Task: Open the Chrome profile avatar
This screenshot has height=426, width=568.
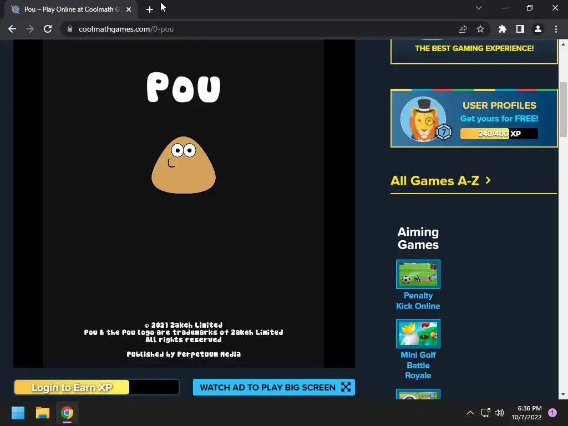Action: [x=538, y=29]
